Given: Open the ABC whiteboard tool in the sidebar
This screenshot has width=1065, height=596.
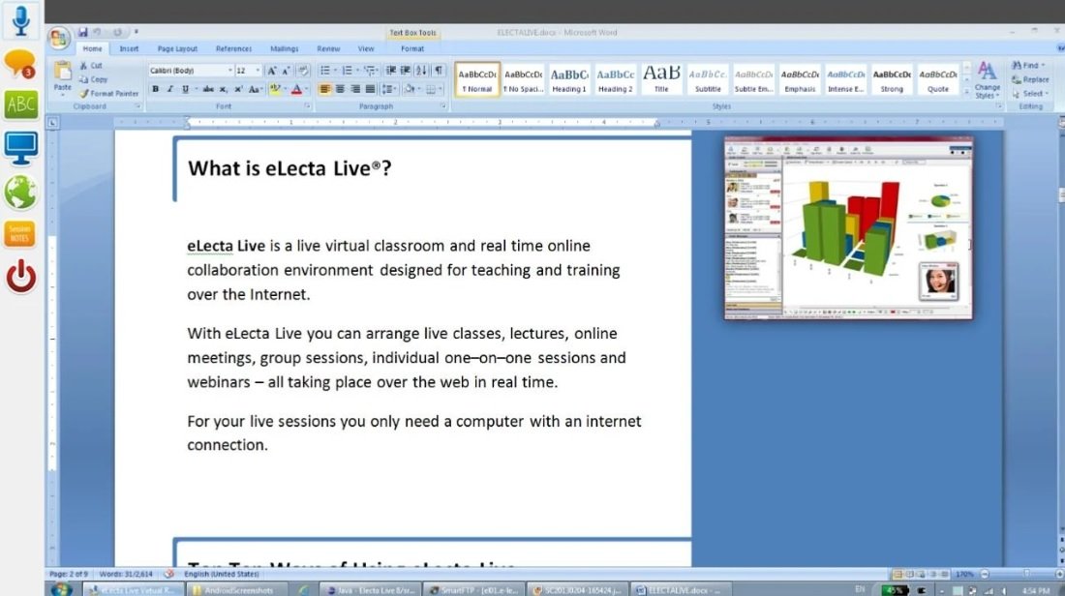Looking at the screenshot, I should coord(20,104).
